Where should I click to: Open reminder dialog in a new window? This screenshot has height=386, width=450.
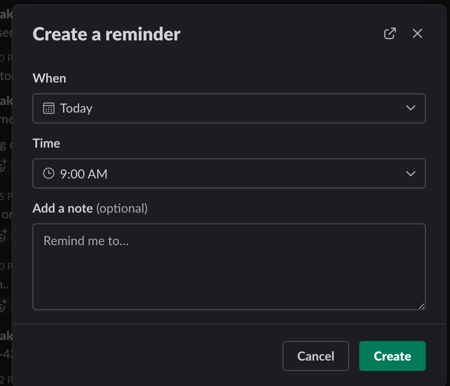click(390, 34)
